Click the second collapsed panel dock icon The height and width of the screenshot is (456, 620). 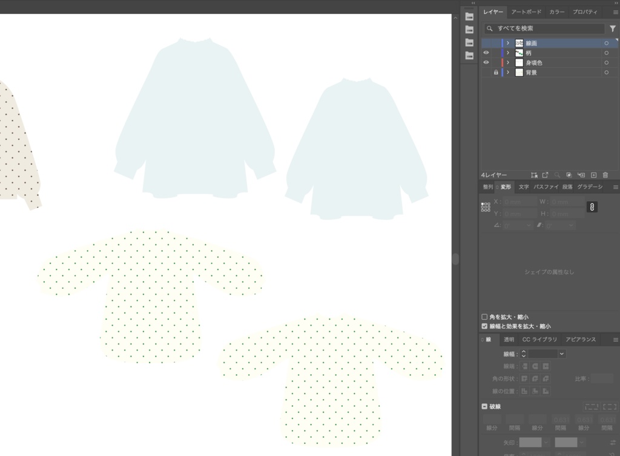pos(469,30)
